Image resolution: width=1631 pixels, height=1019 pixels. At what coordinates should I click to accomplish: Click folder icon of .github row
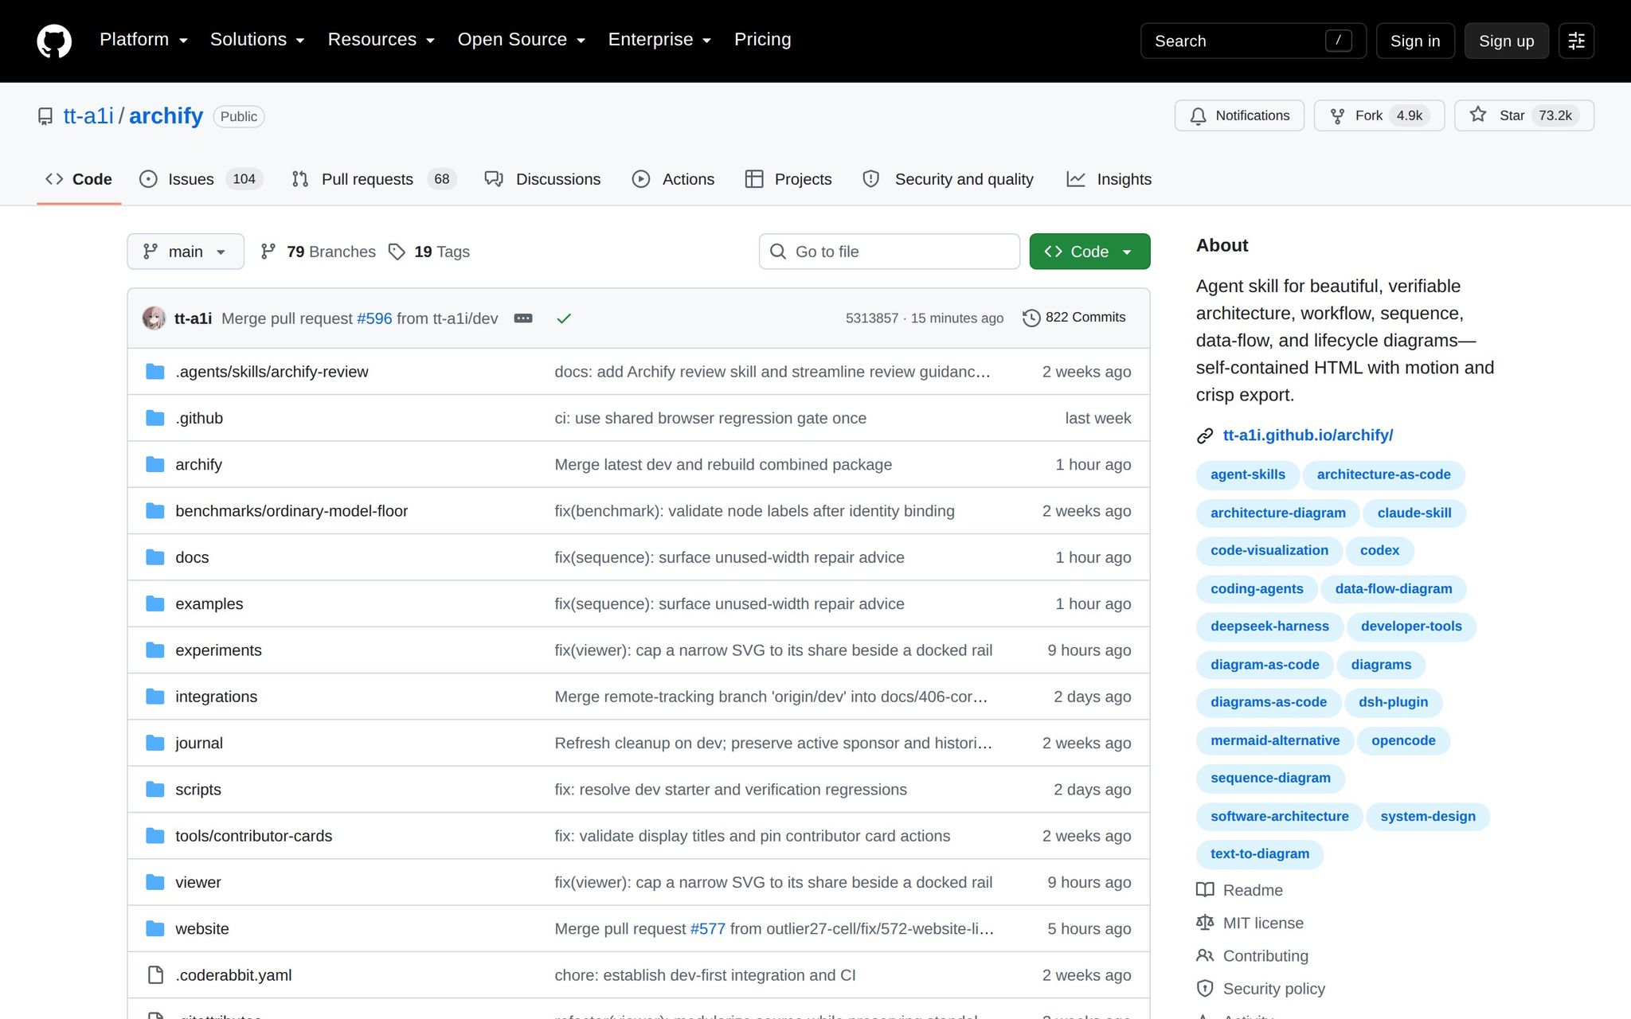pos(155,418)
